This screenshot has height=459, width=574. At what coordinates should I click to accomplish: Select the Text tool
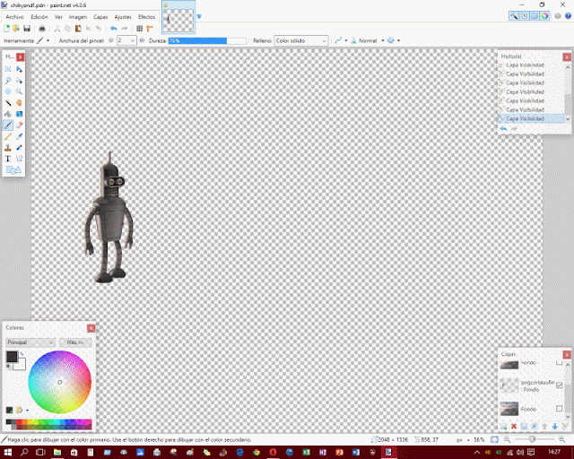8,159
